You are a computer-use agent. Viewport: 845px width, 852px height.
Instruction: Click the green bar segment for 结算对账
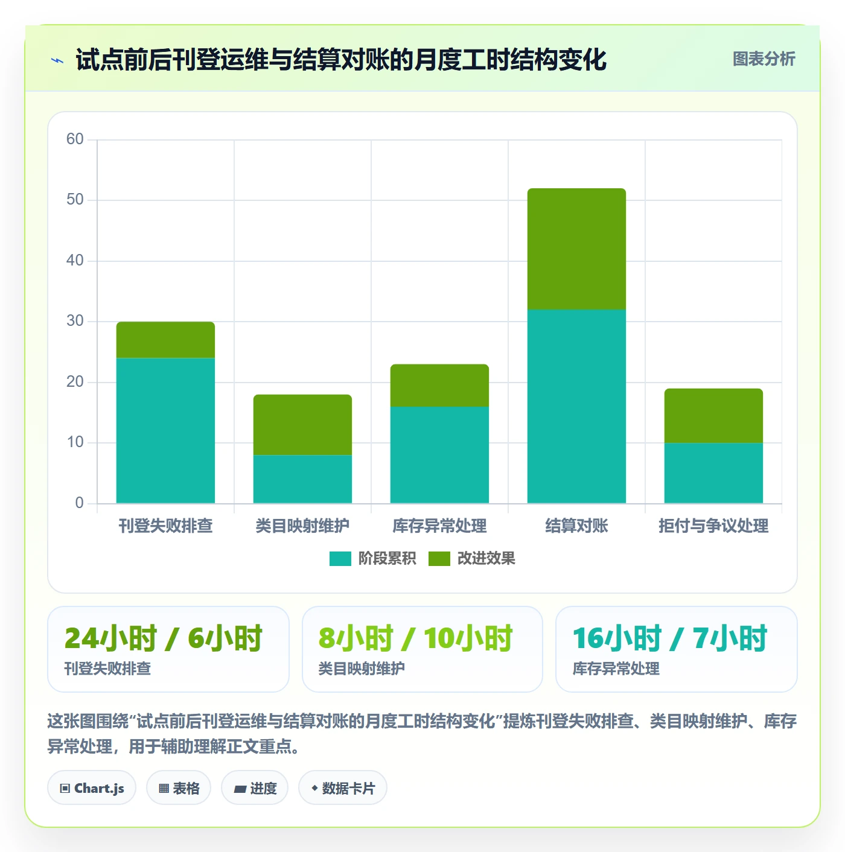[x=576, y=249]
